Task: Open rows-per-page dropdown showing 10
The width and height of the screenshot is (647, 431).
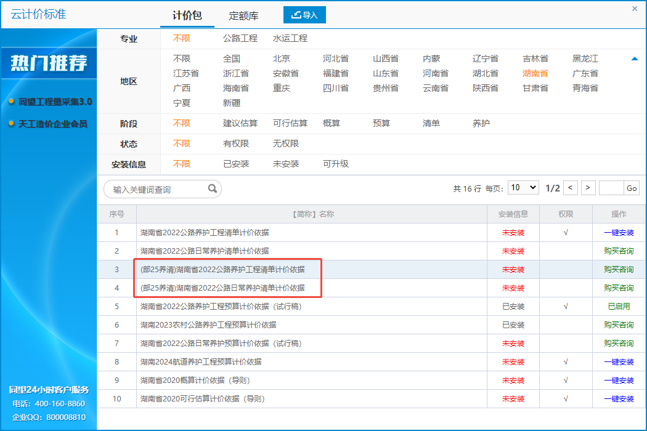Action: [523, 188]
